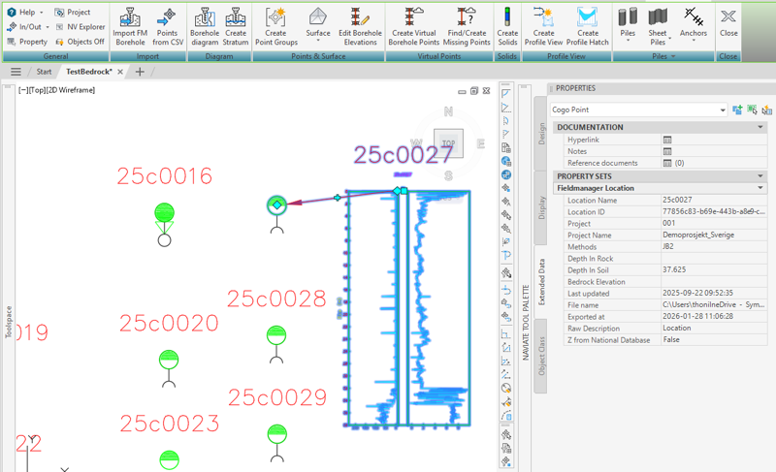Screen dimensions: 776x472
Task: Click the Create Solids icon
Action: [507, 17]
